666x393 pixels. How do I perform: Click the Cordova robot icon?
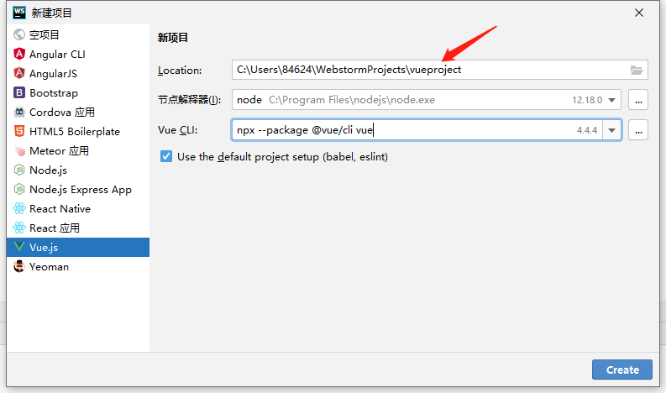(19, 112)
